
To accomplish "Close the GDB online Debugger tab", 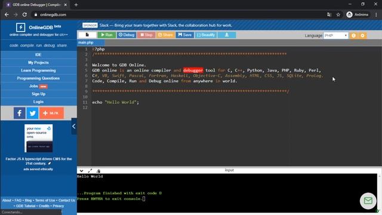I will (65, 5).
